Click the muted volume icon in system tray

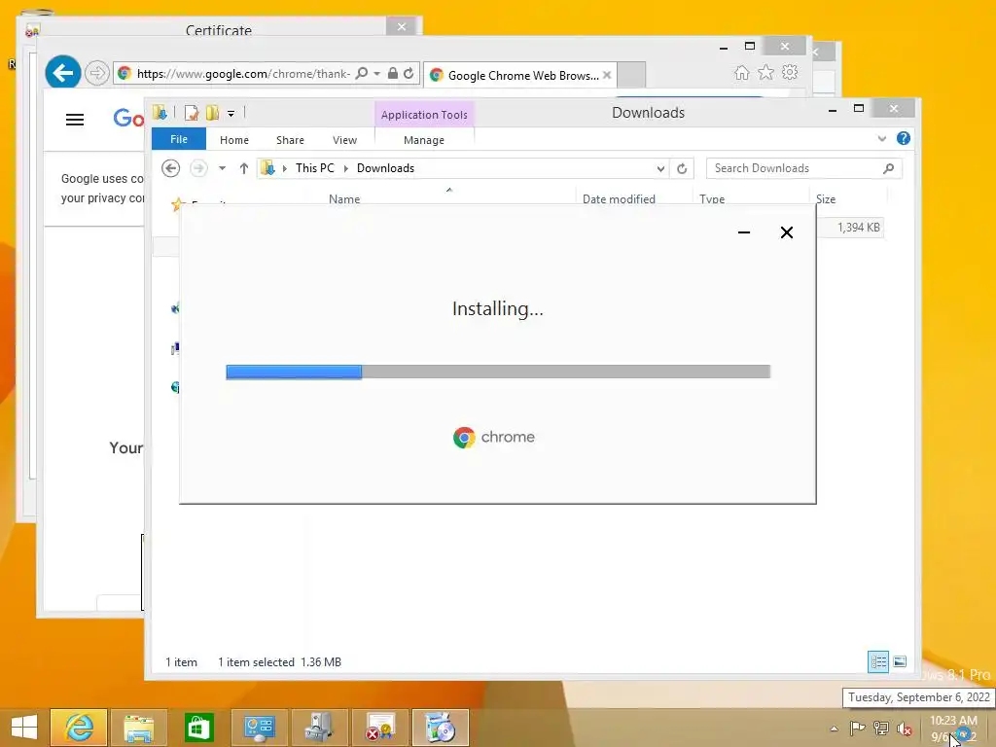(x=905, y=729)
